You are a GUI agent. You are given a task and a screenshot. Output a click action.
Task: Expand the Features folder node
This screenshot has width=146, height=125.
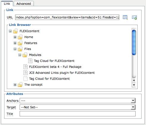[15, 43]
